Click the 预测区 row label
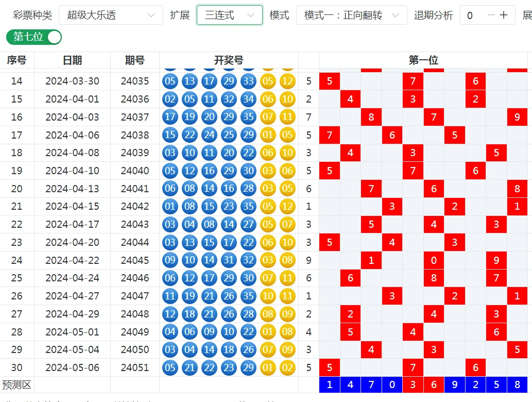The height and width of the screenshot is (402, 532). click(16, 384)
